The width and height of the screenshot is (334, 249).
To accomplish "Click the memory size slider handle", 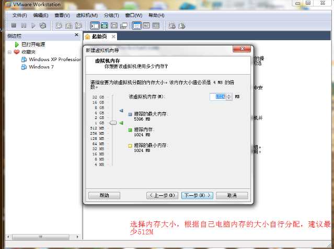I will point(113,123).
